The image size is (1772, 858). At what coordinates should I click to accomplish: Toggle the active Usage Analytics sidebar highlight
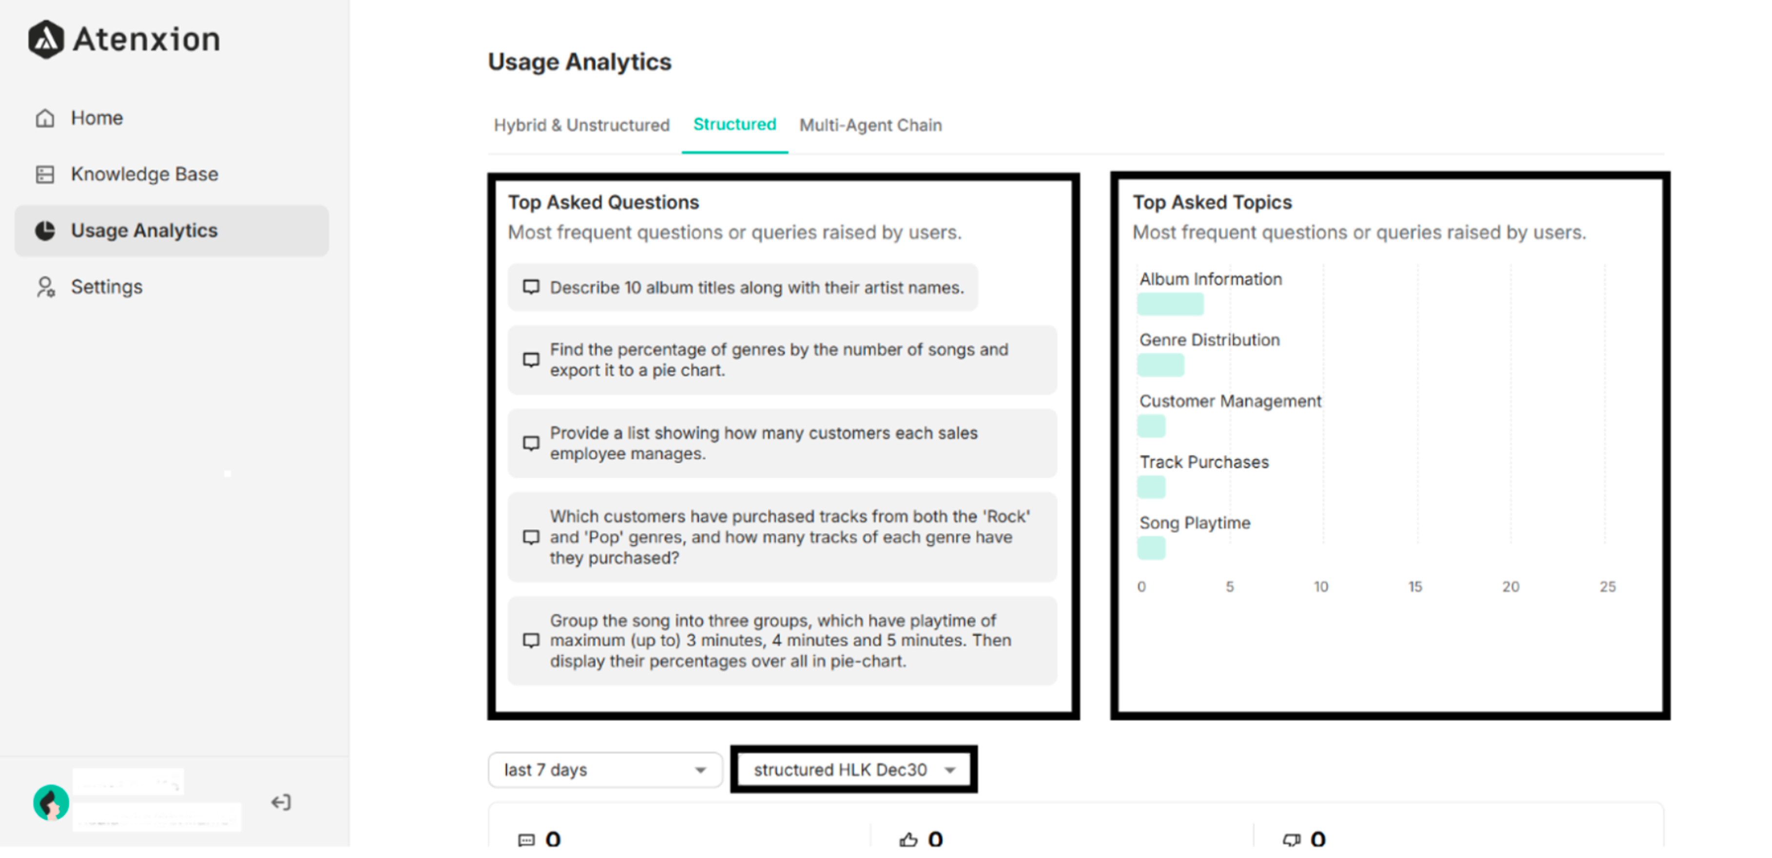[171, 231]
